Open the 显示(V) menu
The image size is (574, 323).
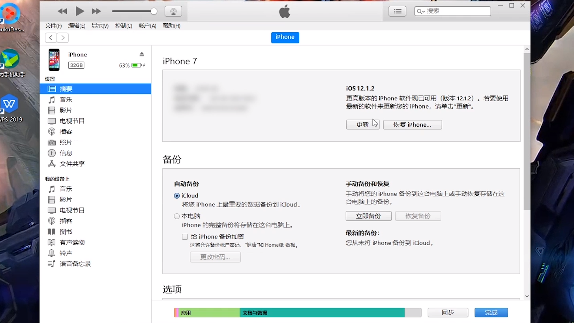pyautogui.click(x=100, y=26)
